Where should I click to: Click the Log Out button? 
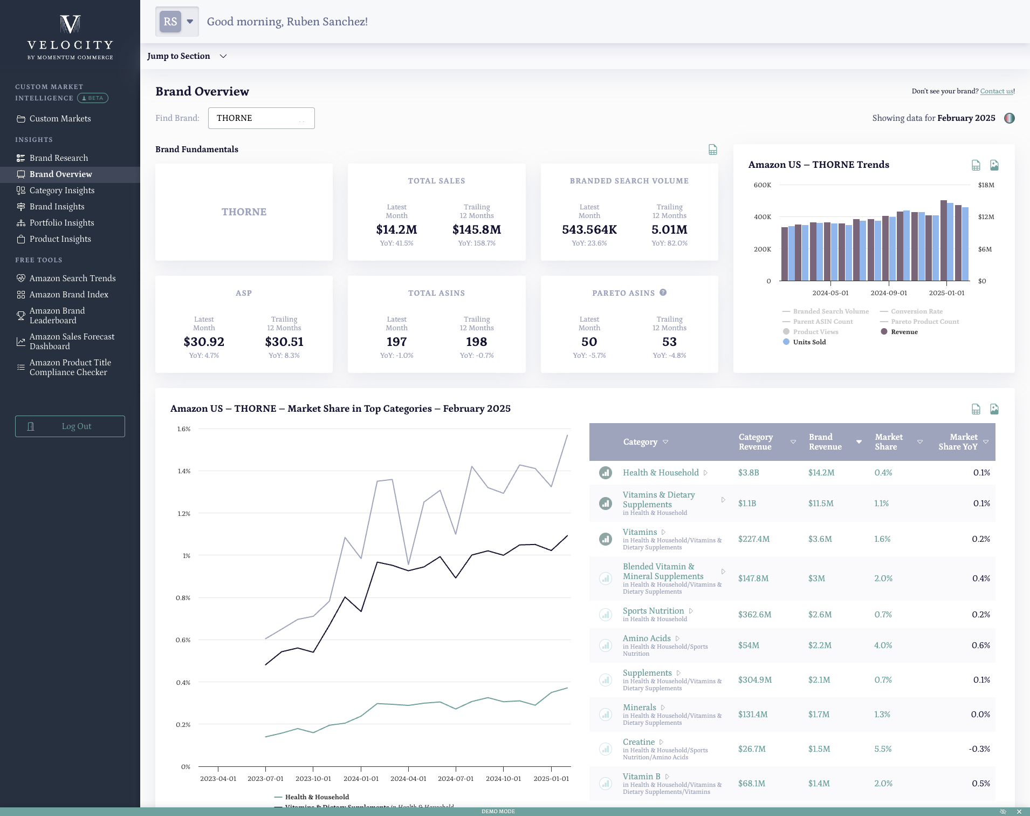(70, 426)
